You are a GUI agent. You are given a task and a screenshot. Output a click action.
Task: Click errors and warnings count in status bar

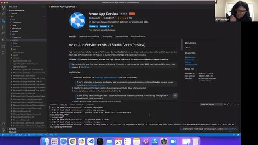point(19,135)
